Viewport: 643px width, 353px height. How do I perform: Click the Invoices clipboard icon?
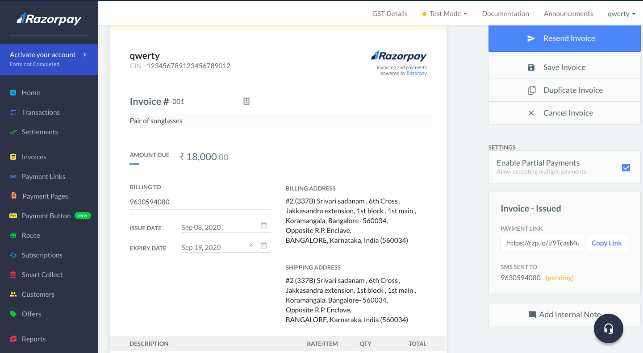click(x=13, y=157)
